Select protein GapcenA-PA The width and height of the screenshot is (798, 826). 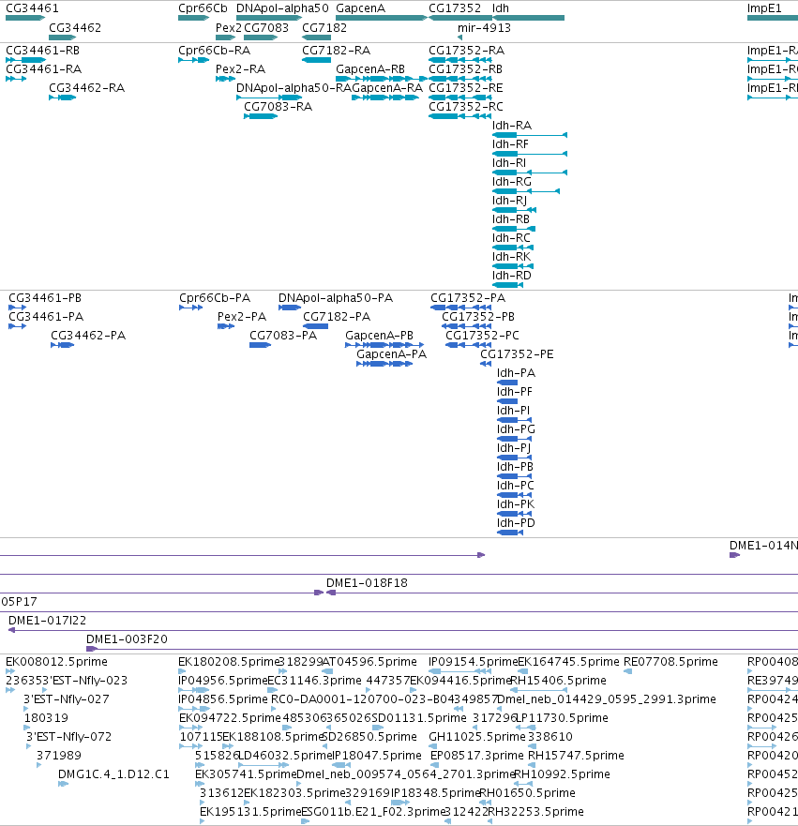384,364
